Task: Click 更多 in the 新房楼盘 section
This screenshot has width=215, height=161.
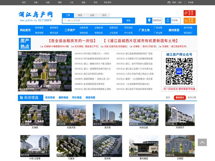Action: (x=168, y=97)
